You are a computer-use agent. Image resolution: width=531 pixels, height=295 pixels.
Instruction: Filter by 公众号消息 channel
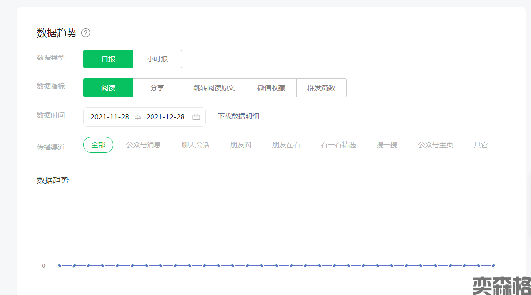[144, 145]
